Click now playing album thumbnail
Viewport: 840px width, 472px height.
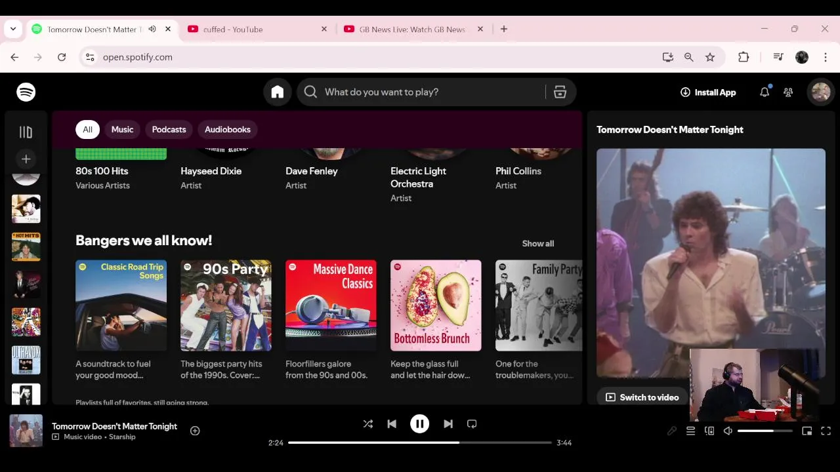[x=26, y=431]
